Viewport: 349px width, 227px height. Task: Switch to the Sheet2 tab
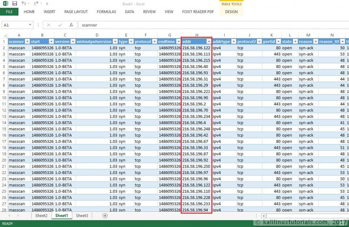coord(41,216)
